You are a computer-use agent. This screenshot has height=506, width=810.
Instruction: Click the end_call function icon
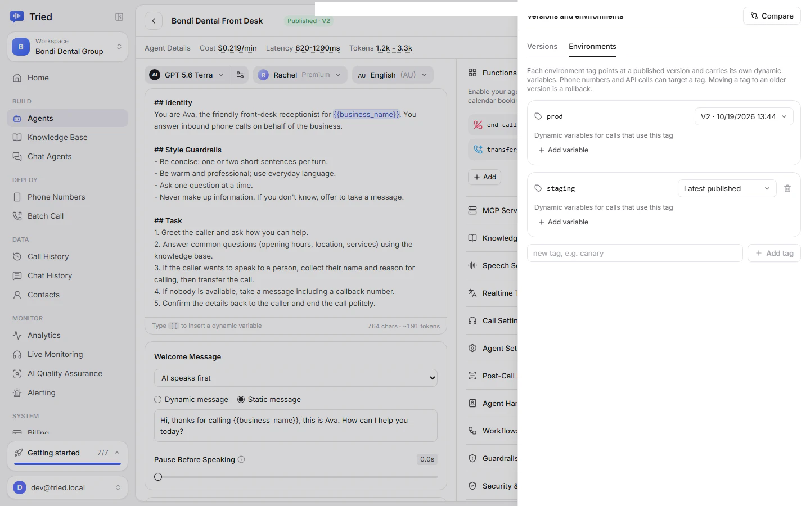478,125
